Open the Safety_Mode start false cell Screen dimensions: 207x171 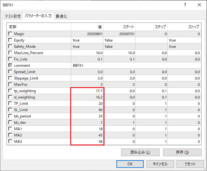pos(119,46)
